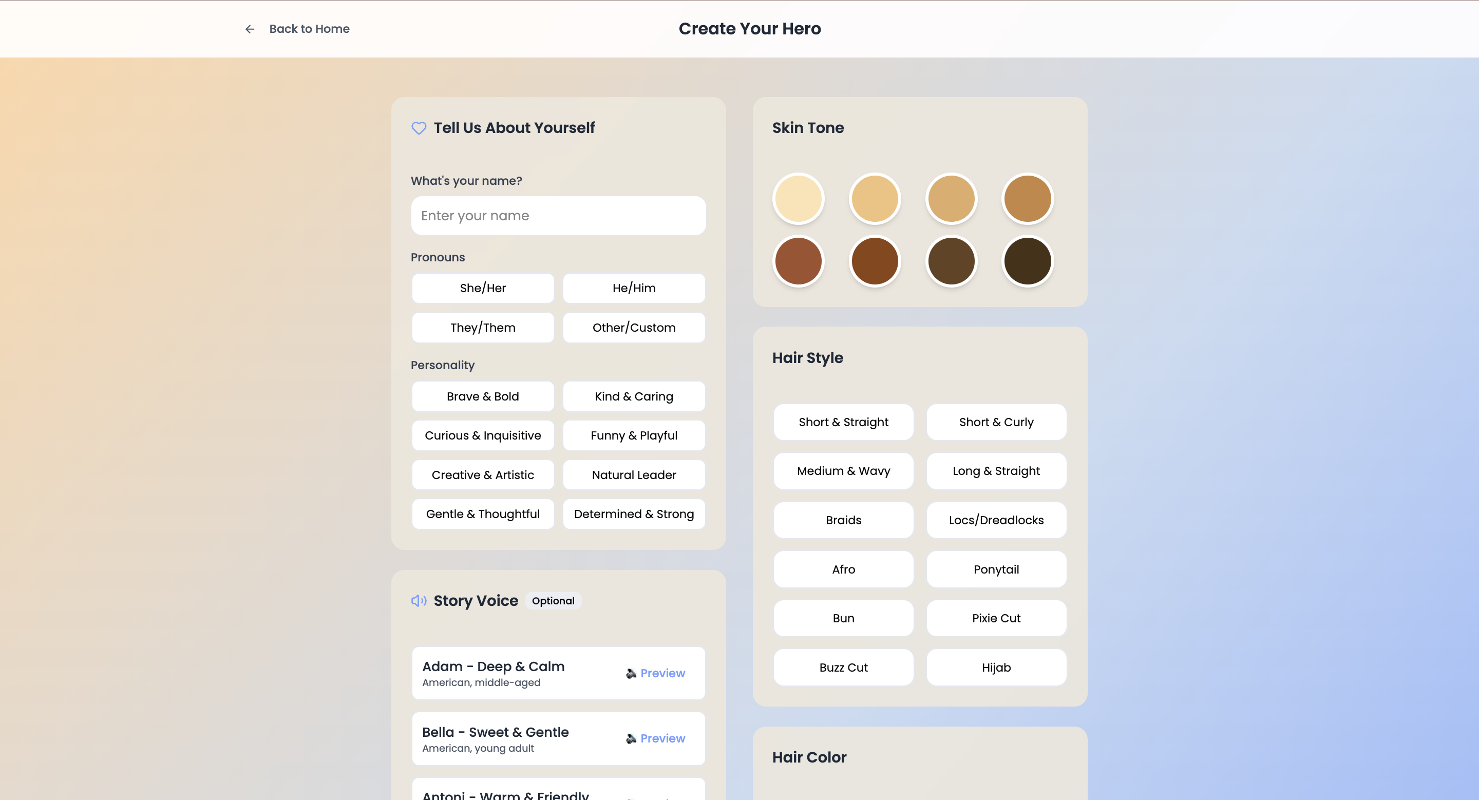Screen dimensions: 1479x800
Task: Choose Afro hair style
Action: coord(843,569)
